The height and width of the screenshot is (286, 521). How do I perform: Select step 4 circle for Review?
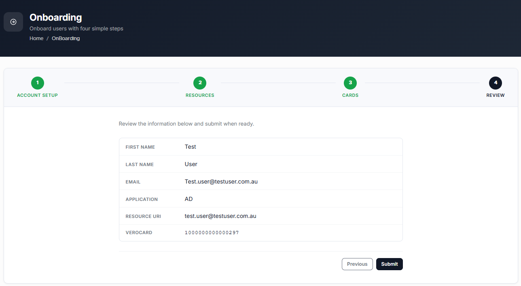[496, 83]
